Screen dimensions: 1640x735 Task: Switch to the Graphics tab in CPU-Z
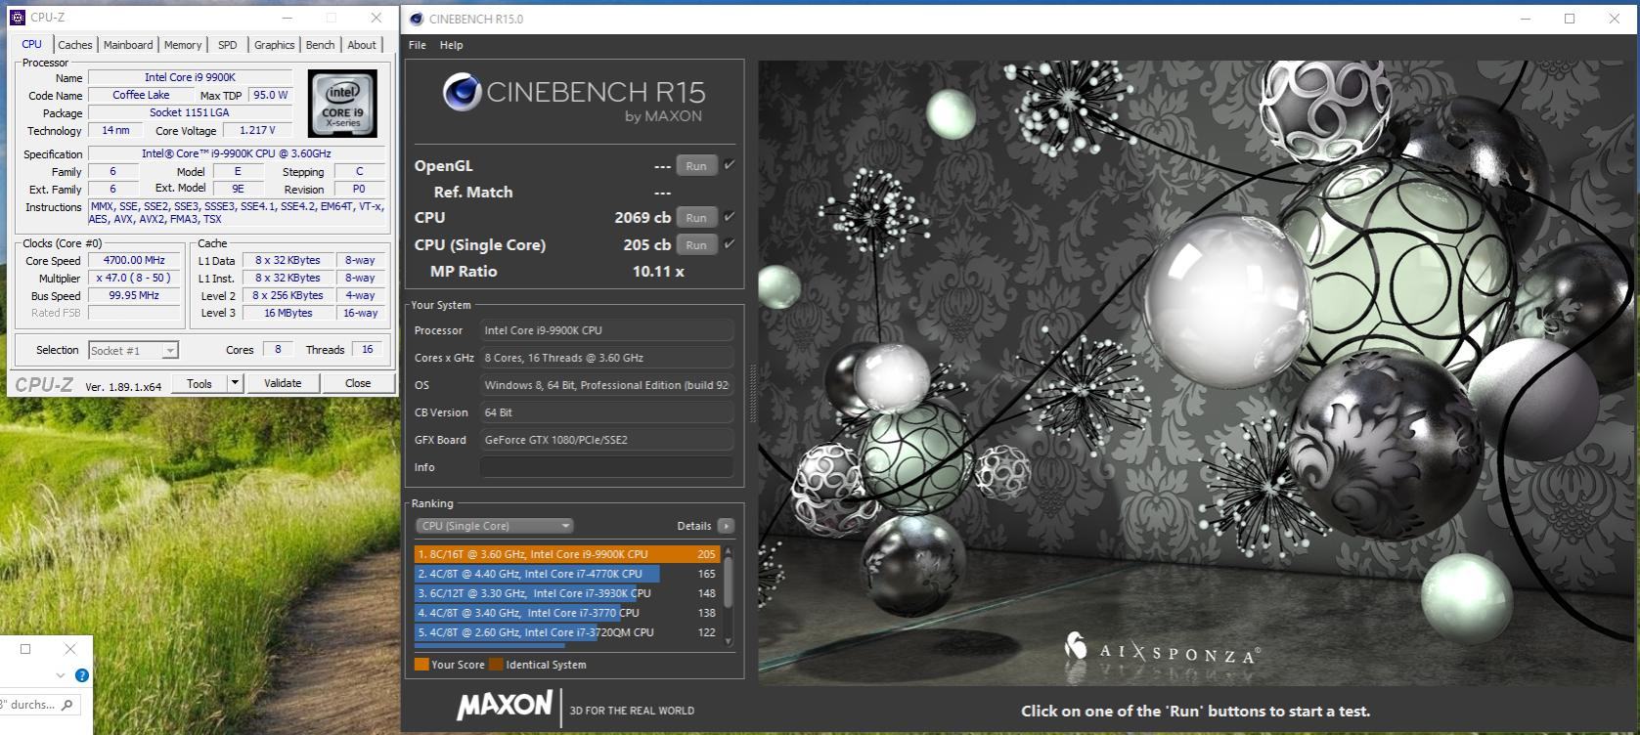point(275,45)
